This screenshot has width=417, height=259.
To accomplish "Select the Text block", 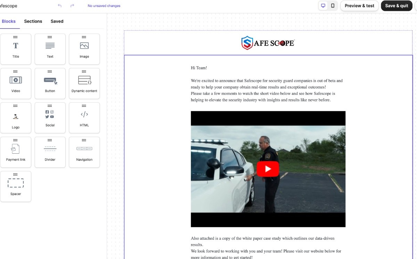I will [x=50, y=49].
